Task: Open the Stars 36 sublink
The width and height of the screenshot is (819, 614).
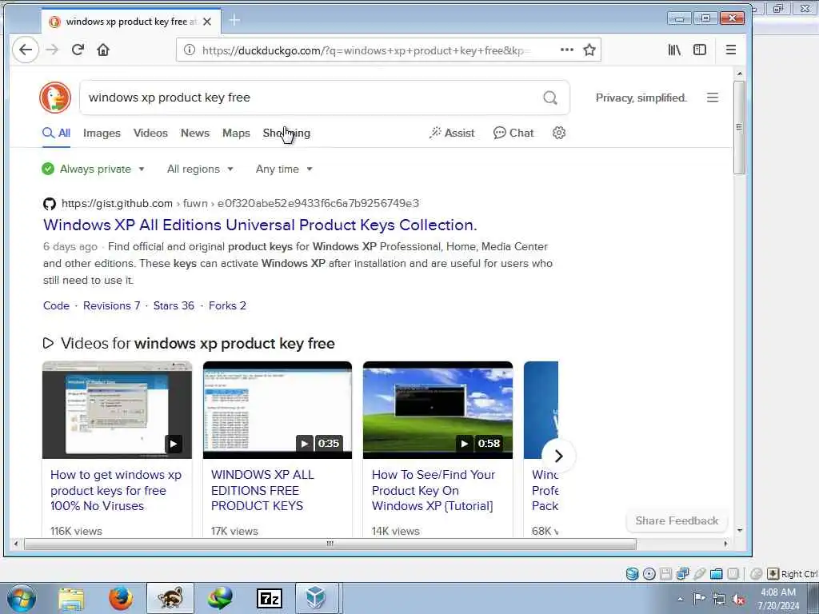Action: pyautogui.click(x=174, y=305)
